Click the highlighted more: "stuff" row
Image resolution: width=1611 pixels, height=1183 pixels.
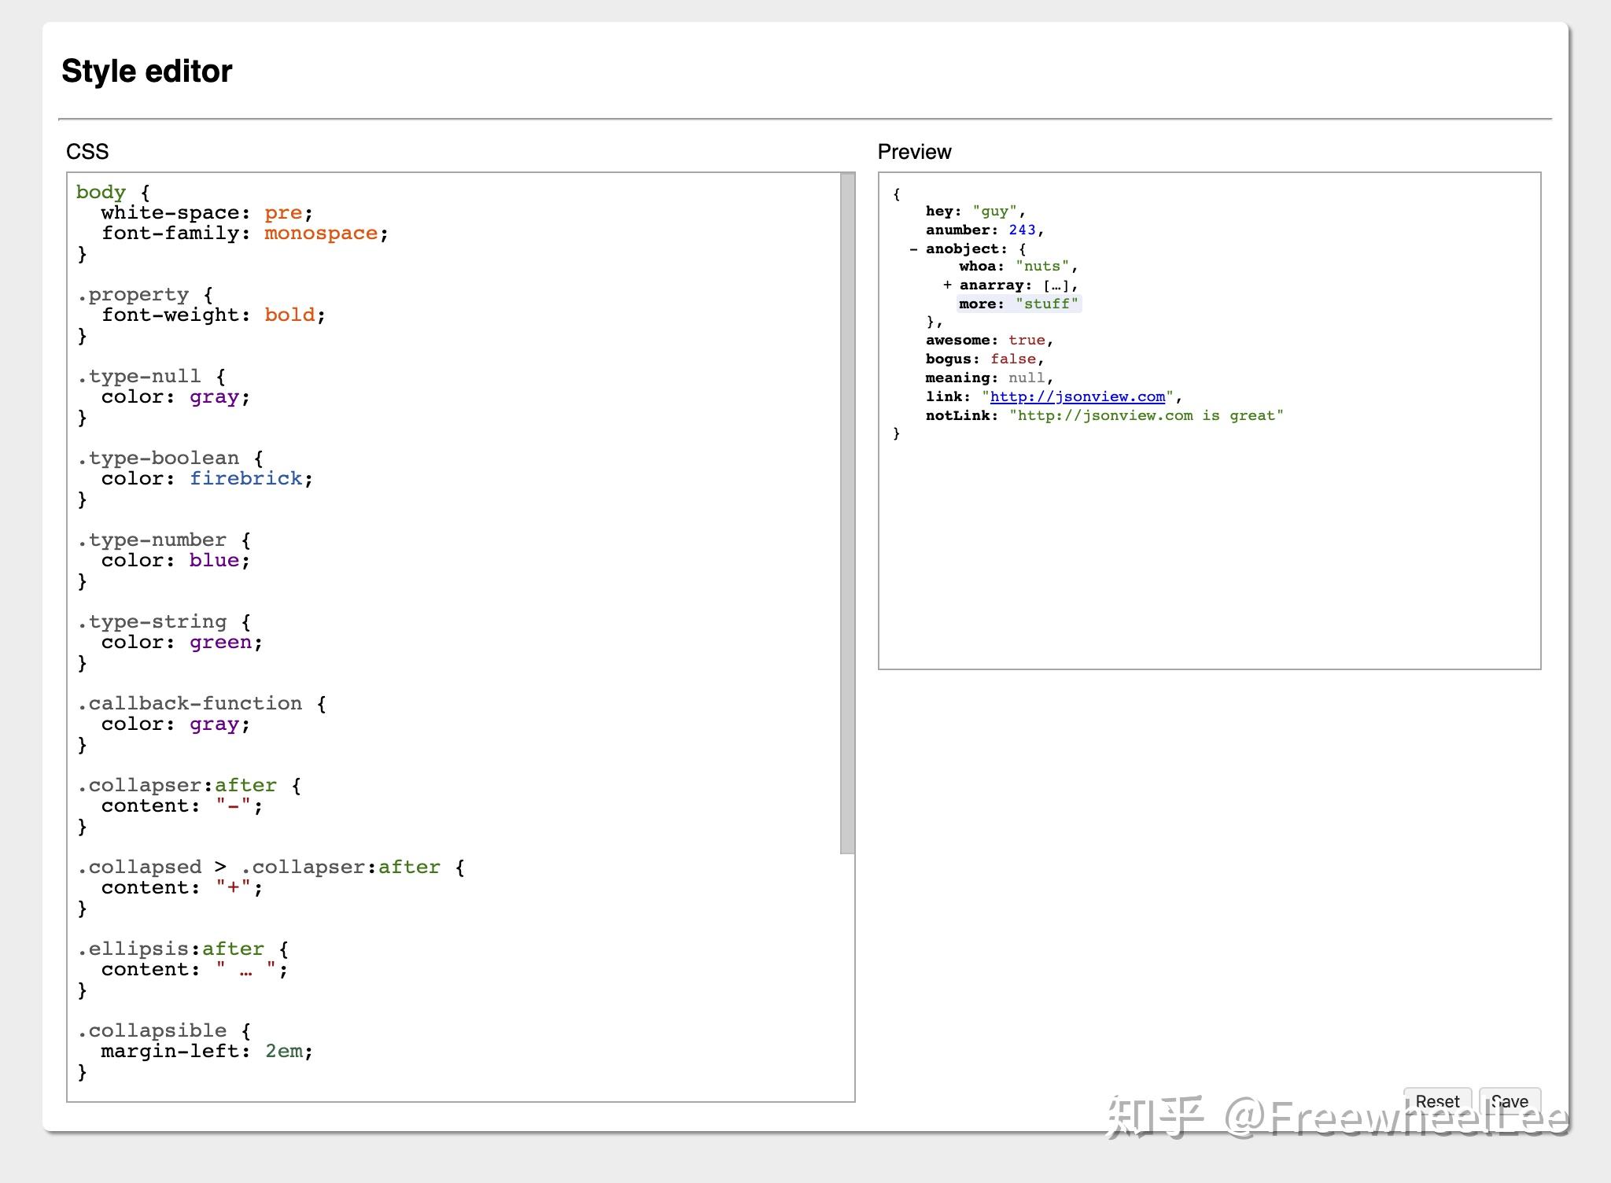(x=1019, y=304)
